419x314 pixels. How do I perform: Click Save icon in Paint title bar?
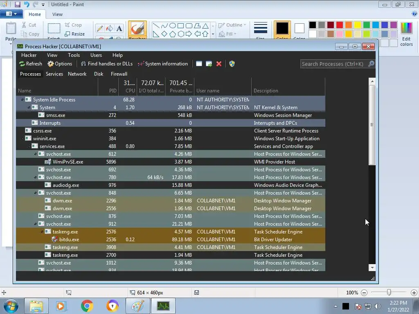click(17, 4)
